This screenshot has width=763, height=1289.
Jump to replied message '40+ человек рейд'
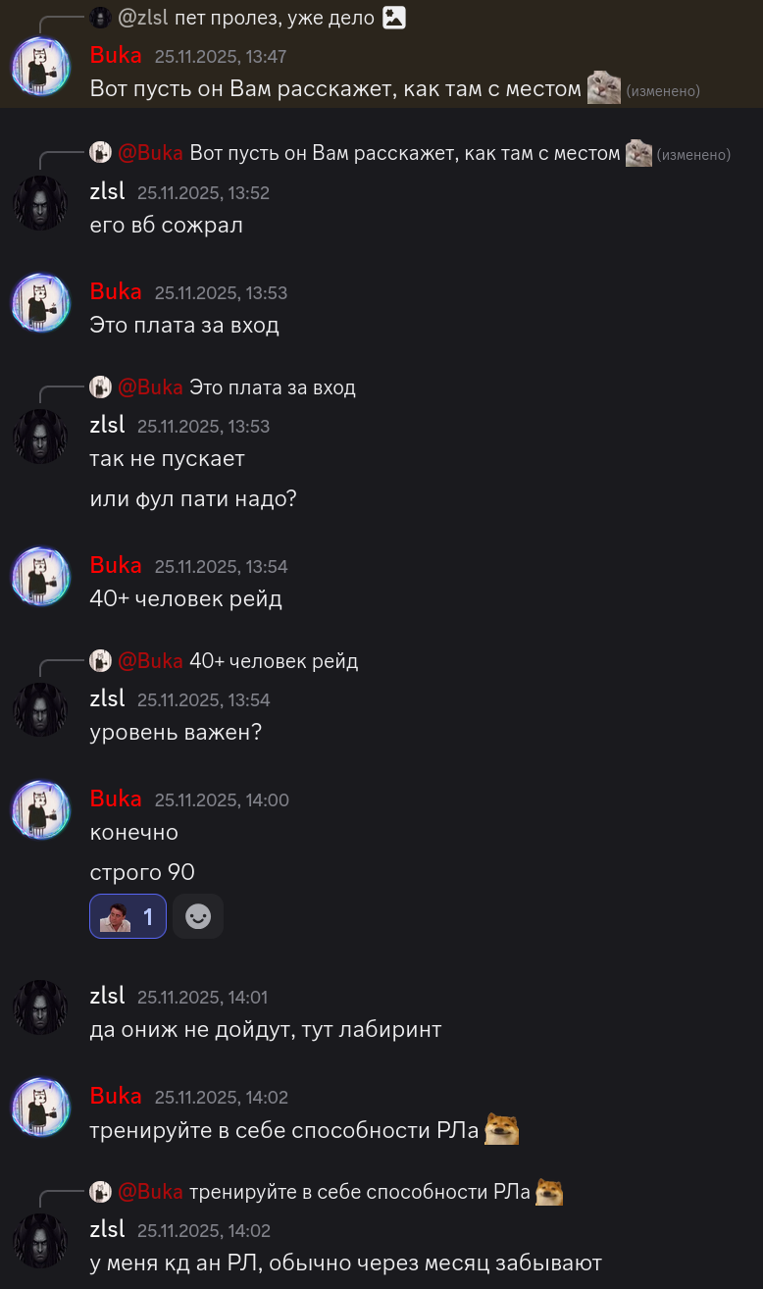274,661
